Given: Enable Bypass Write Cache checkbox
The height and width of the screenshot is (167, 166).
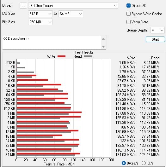Looking at the screenshot, I should pos(128,14).
